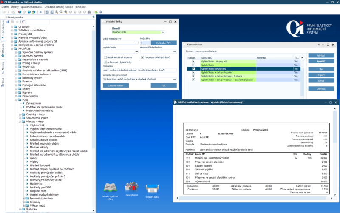Switch to Nastavenie užívateľa tab in Komunikátor

point(206,51)
